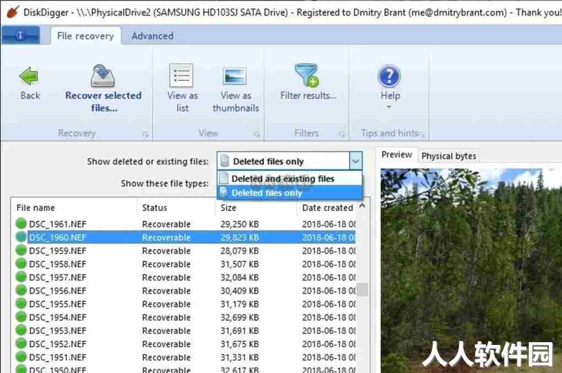Image resolution: width=562 pixels, height=373 pixels.
Task: Select file DSC_1955.NEF
Action: 57,304
